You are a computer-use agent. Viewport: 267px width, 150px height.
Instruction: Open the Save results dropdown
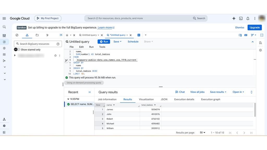[218, 92]
